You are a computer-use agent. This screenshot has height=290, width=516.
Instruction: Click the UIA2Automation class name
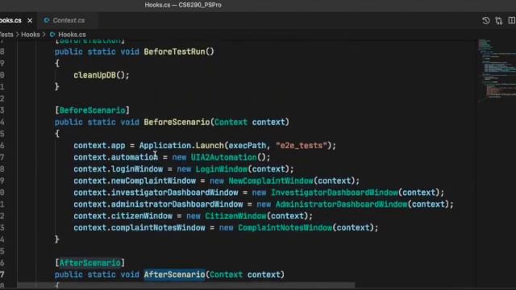223,157
